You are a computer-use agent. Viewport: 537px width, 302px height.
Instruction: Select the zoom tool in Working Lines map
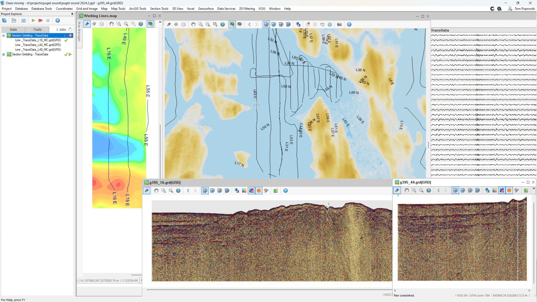[126, 24]
